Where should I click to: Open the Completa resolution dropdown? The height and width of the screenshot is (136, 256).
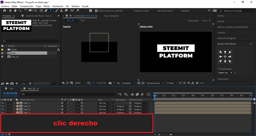(129, 83)
